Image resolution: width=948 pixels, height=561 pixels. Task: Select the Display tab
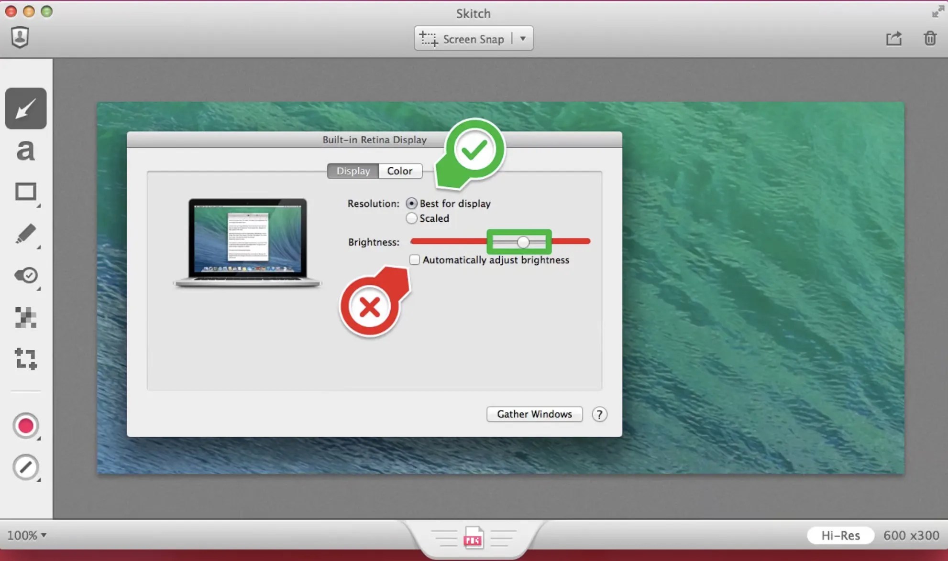[x=353, y=171]
